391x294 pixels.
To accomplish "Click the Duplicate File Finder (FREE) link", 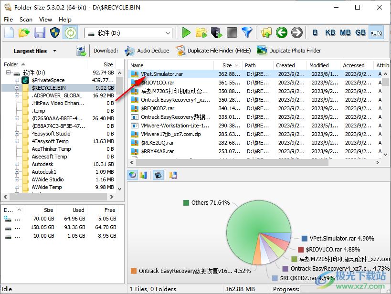I will tap(213, 51).
